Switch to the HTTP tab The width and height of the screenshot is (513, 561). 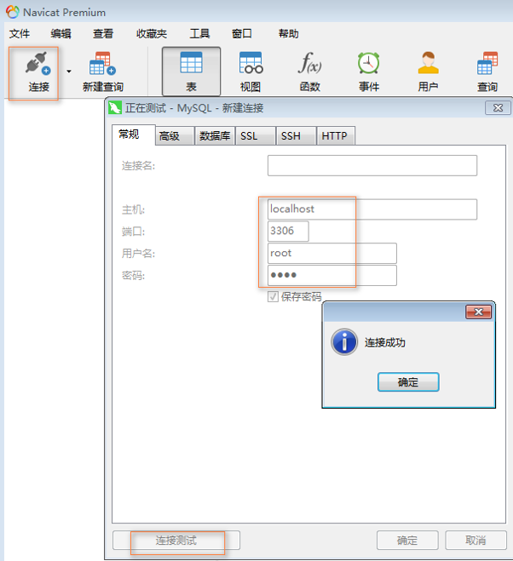pos(336,136)
